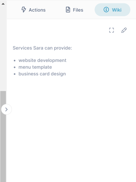Click the lightning bolt Actions icon
Viewport: 136px width, 182px height.
24,9
